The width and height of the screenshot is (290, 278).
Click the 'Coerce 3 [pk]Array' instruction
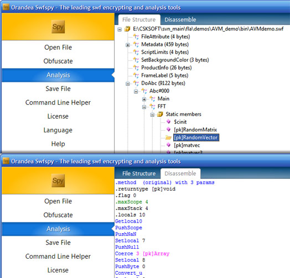coord(142,254)
